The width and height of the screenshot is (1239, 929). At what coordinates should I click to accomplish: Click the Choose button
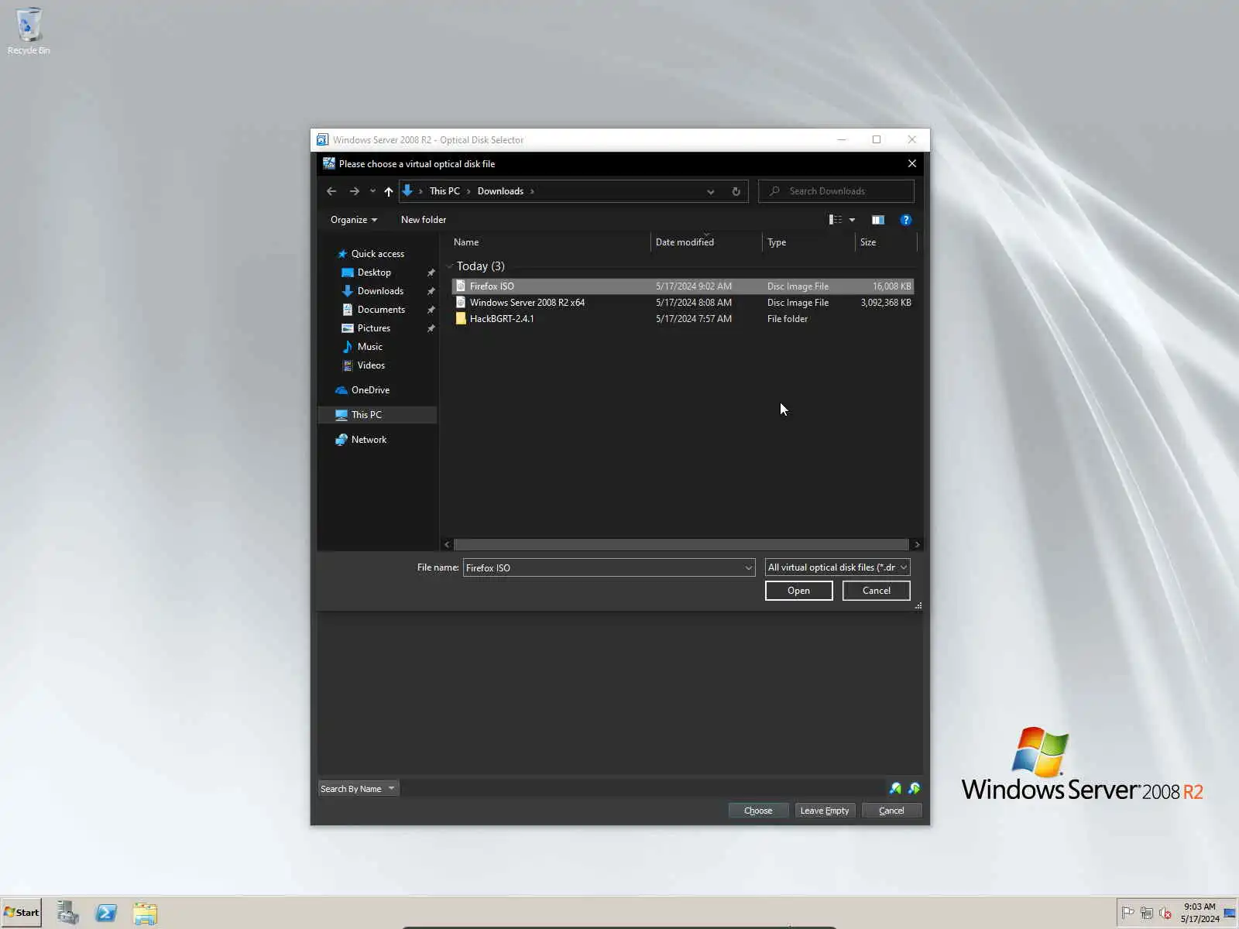(758, 811)
